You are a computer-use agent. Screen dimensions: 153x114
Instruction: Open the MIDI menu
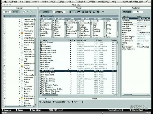52,2
